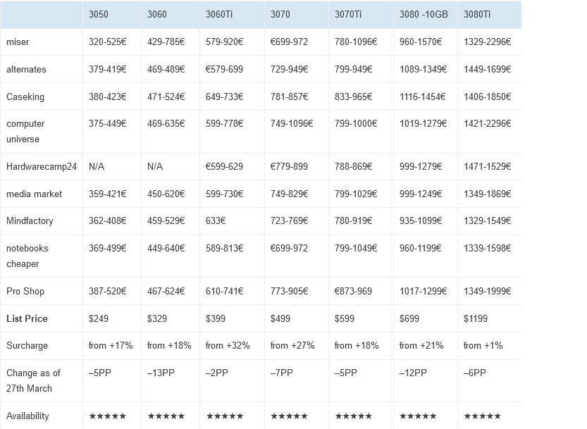Select the $1199 list price cell
Screen dimensions: 587x429
pyautogui.click(x=476, y=318)
